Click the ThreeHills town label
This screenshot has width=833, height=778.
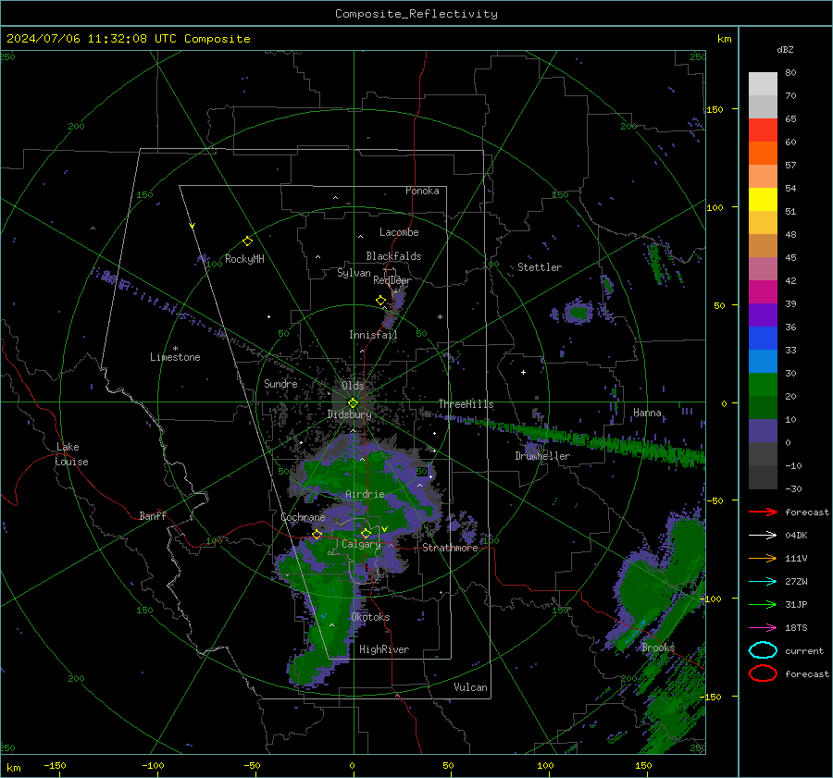click(466, 404)
